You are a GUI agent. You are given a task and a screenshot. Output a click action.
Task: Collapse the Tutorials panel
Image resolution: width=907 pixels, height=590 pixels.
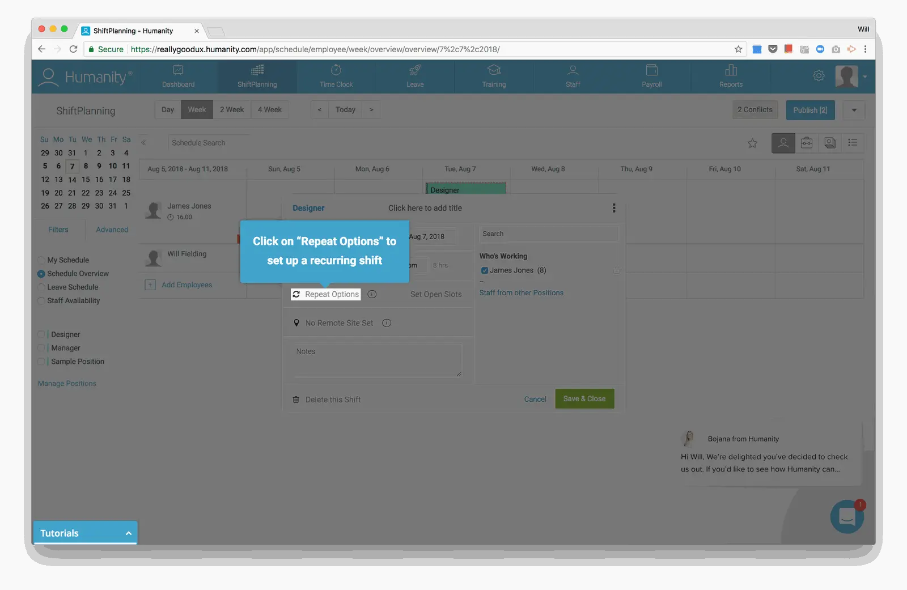[x=128, y=532]
